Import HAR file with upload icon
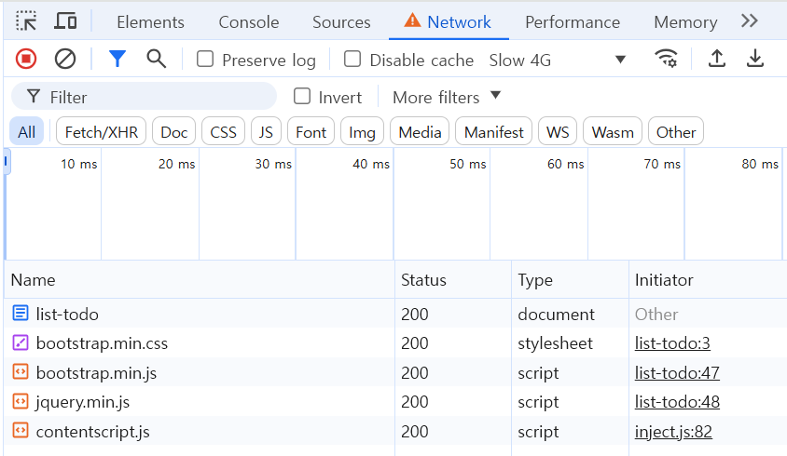 pos(716,60)
